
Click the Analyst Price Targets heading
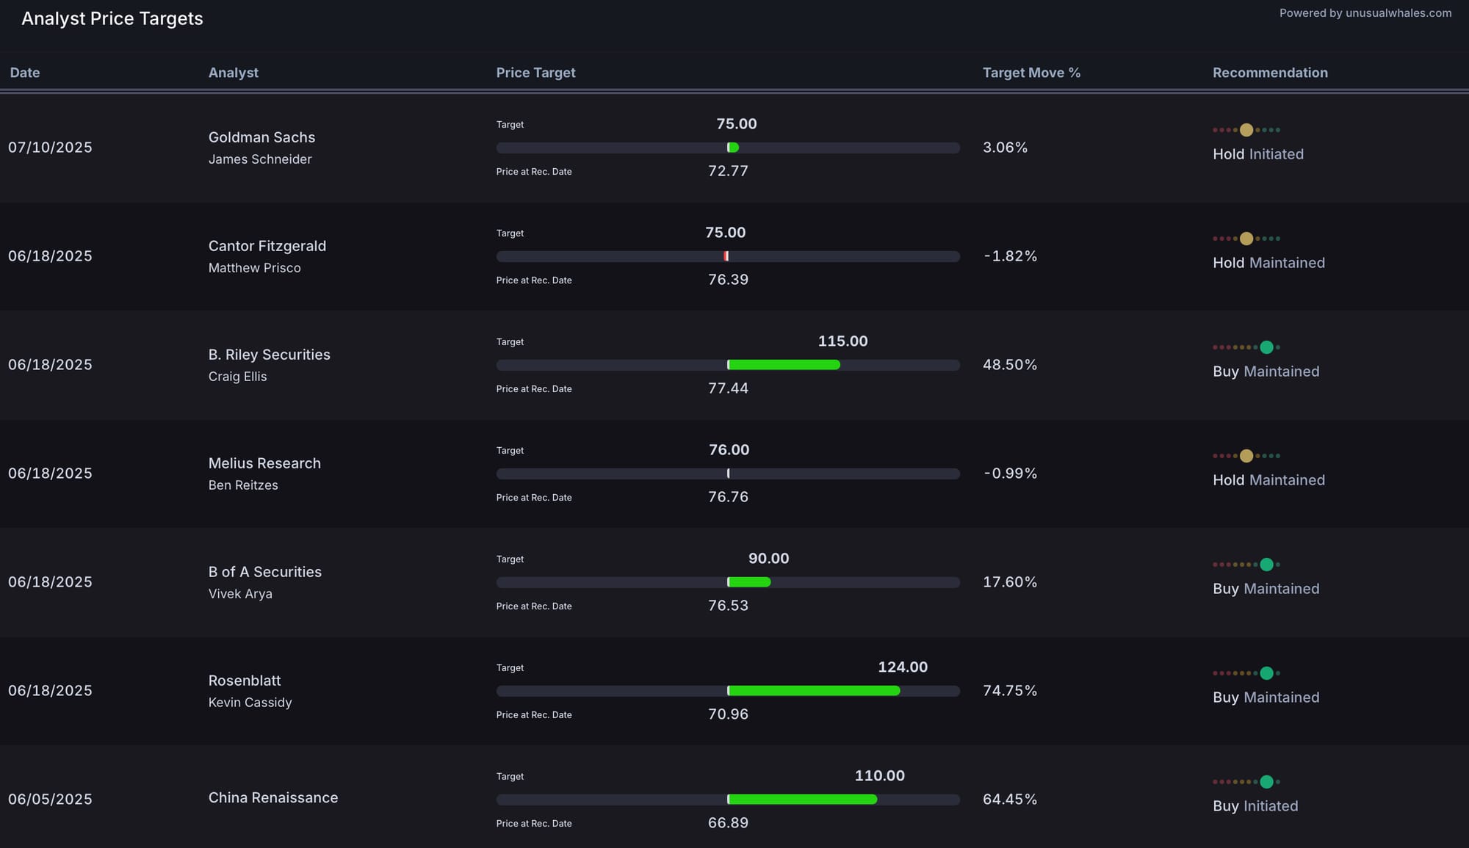tap(112, 19)
